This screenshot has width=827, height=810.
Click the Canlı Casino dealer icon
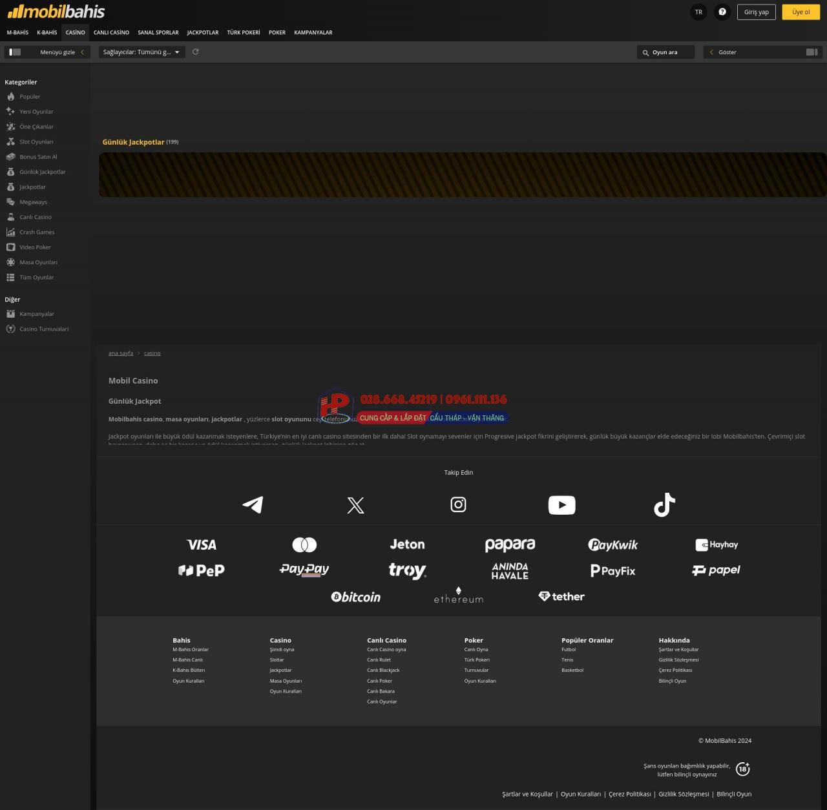tap(10, 217)
